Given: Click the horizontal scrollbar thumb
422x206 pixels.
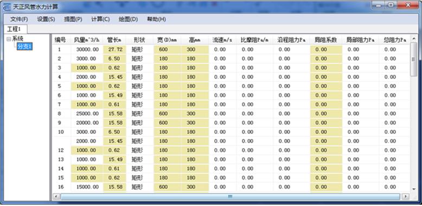Looking at the screenshot, I should (230, 197).
